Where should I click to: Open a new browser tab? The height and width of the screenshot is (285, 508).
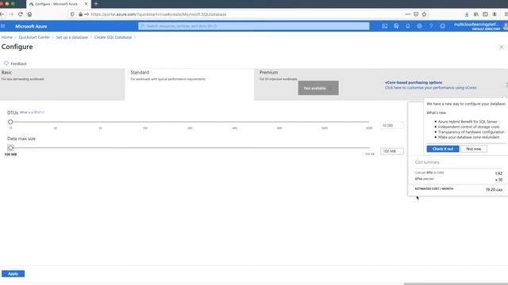[x=96, y=4]
